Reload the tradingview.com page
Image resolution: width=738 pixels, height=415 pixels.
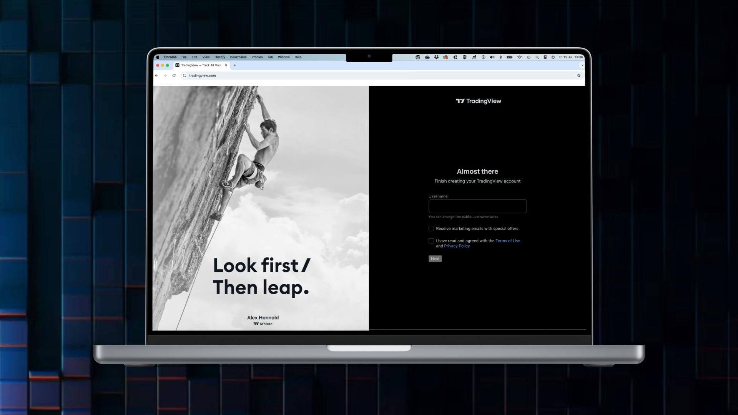click(174, 76)
